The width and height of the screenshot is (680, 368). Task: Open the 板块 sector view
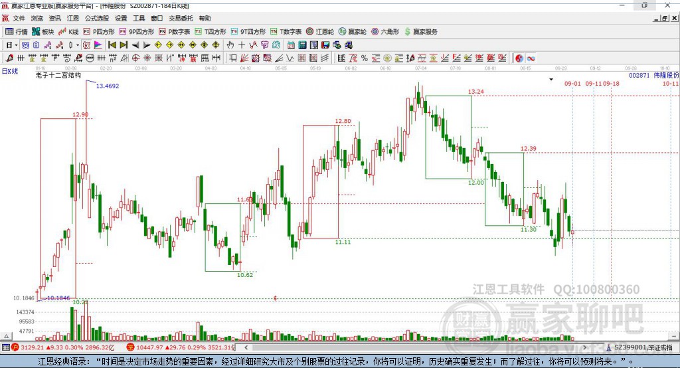[42, 32]
